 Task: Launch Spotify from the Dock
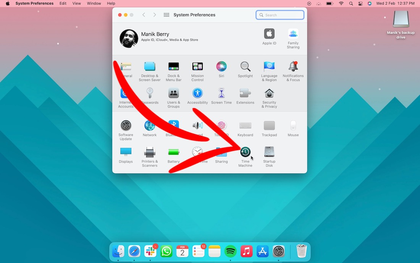[230, 251]
